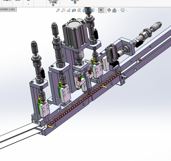This screenshot has height=161, width=171.
Task: Click the Speedpak 子装配体 ribbon button
Action: tap(53, 3)
